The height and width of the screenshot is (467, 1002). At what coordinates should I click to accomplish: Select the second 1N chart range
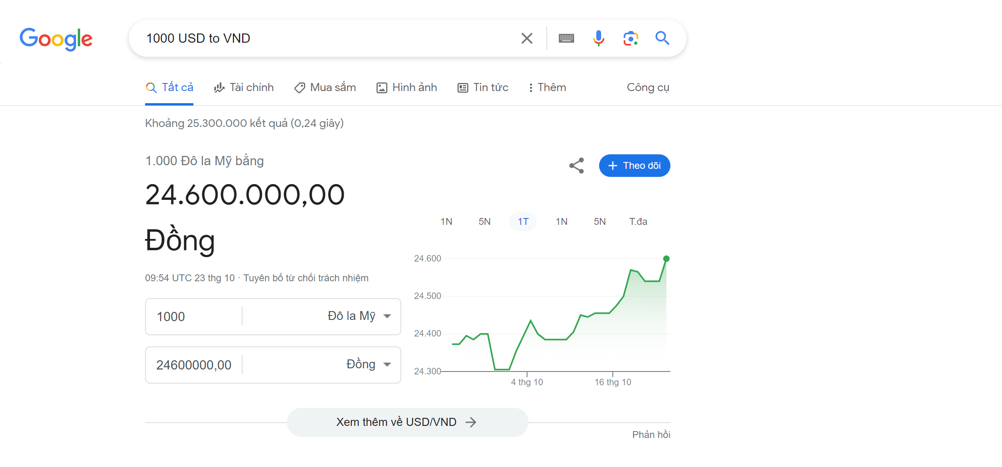coord(562,222)
